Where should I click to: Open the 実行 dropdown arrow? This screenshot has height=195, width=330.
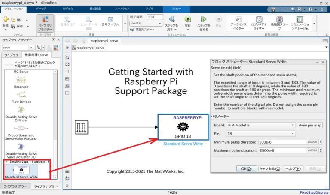pos(187,30)
